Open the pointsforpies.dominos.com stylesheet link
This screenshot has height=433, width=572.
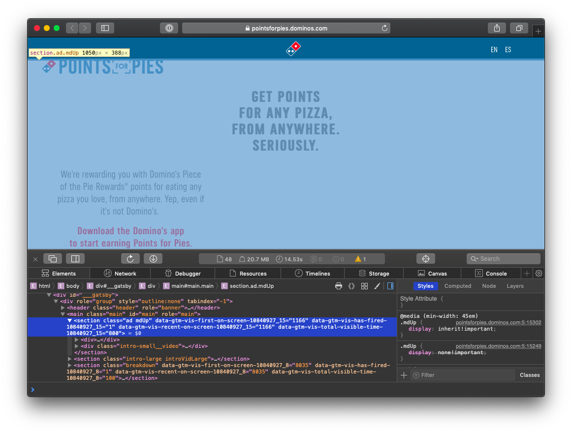click(498, 322)
